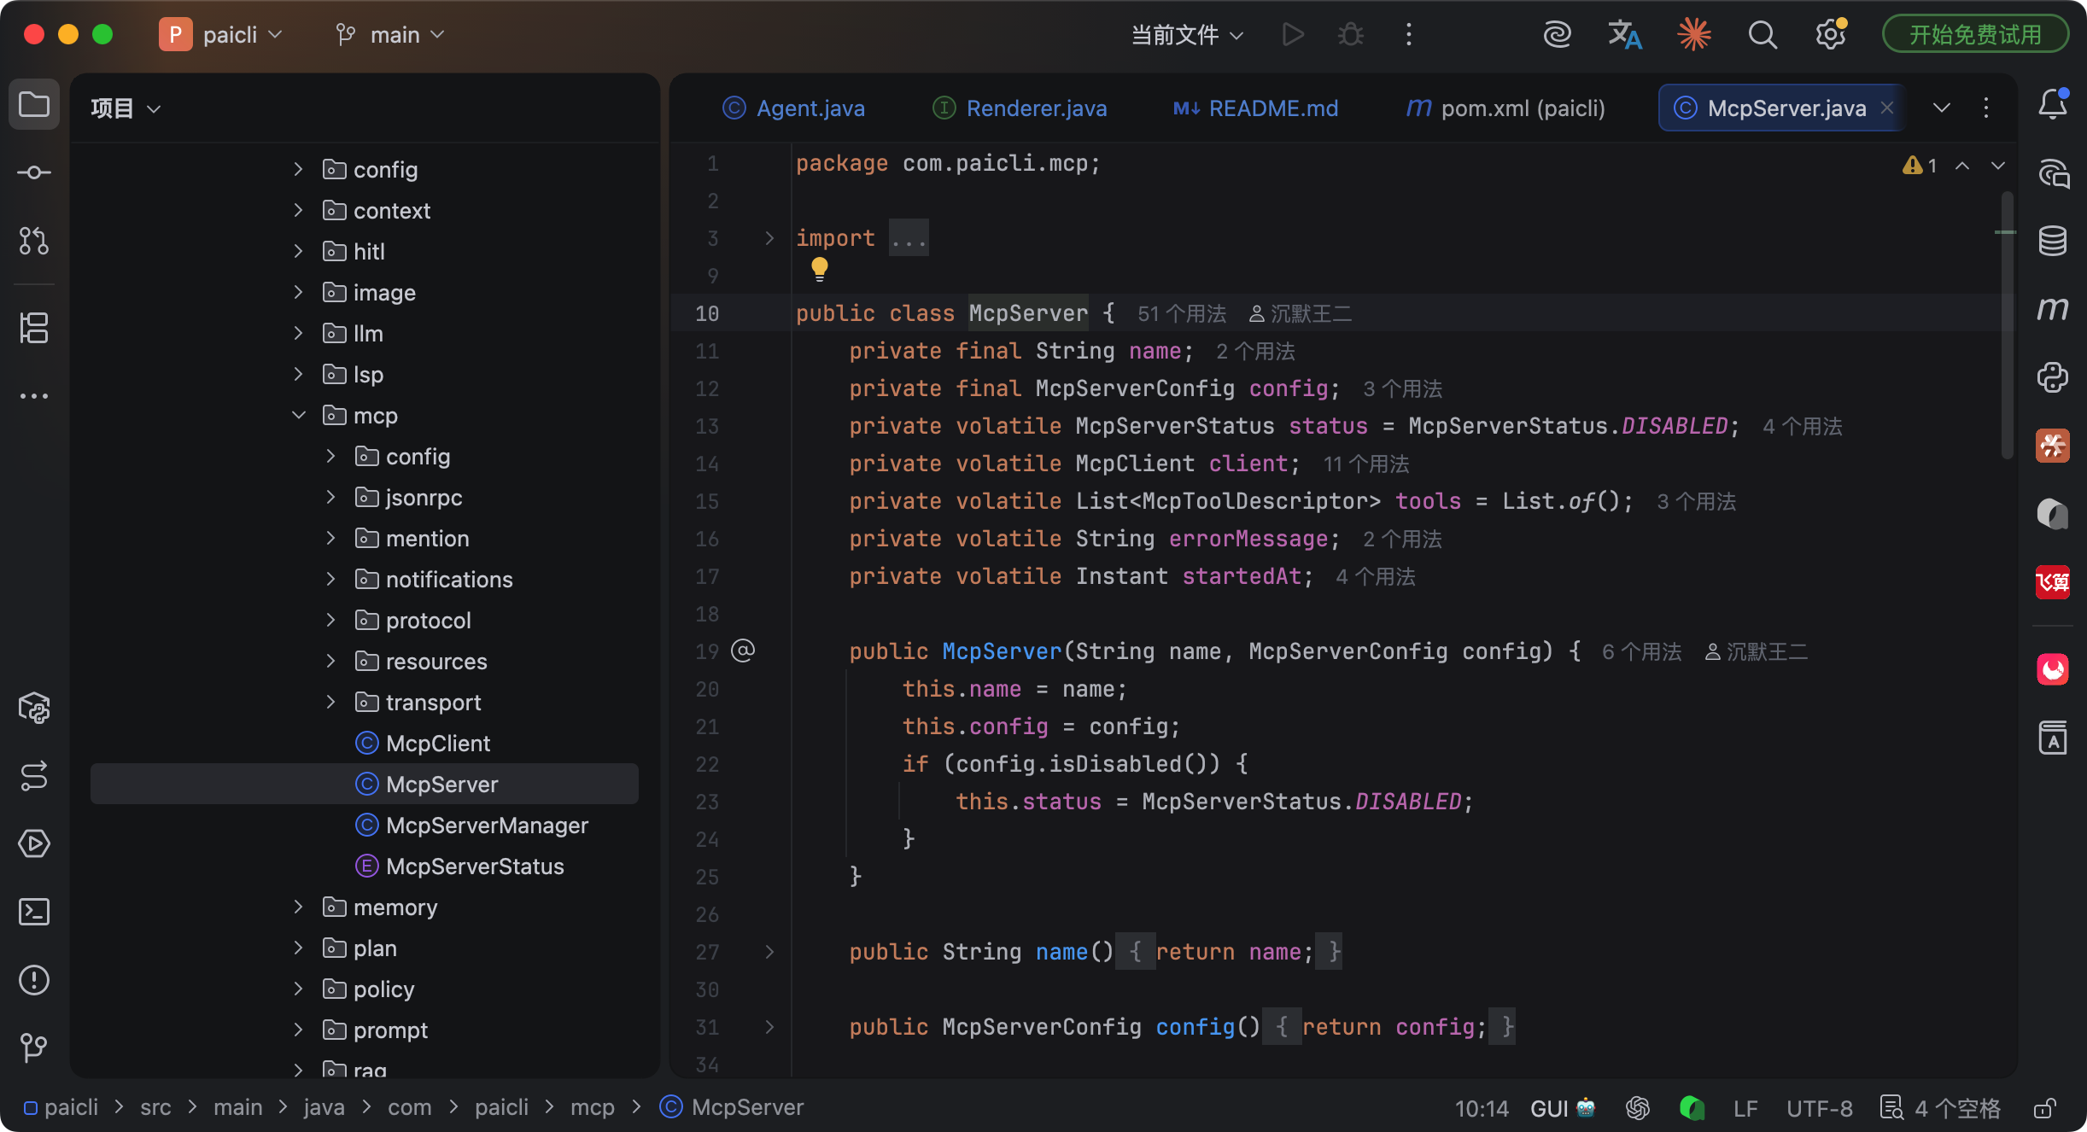Open the Project tool window folder icon
Viewport: 2087px width, 1132px height.
tap(34, 105)
